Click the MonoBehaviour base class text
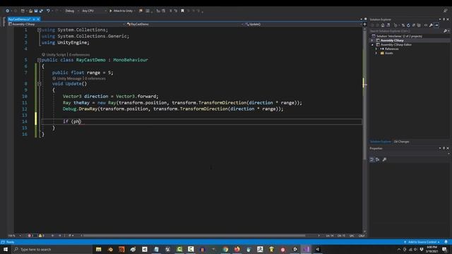Image resolution: width=452 pixels, height=254 pixels. 130,60
